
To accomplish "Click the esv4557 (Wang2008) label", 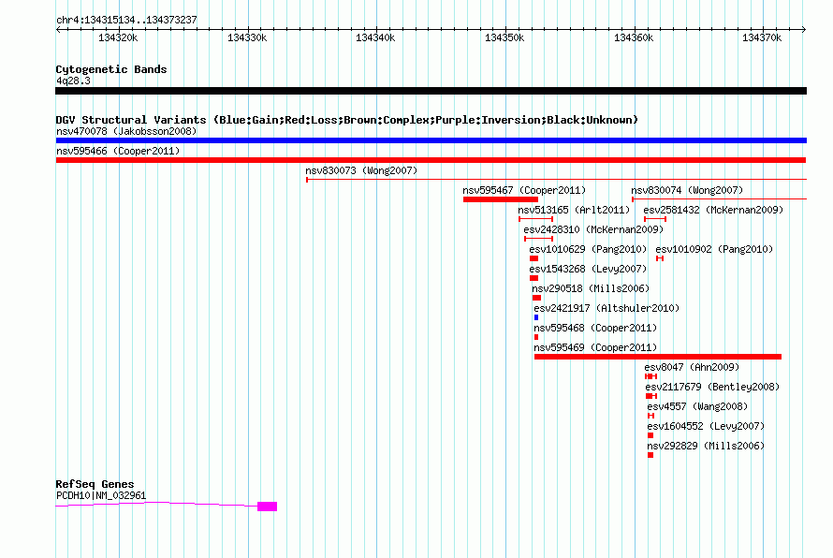I will click(697, 406).
